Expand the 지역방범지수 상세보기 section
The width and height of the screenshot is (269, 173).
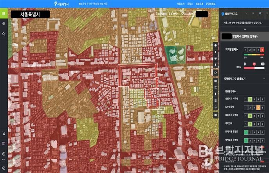pyautogui.click(x=264, y=78)
